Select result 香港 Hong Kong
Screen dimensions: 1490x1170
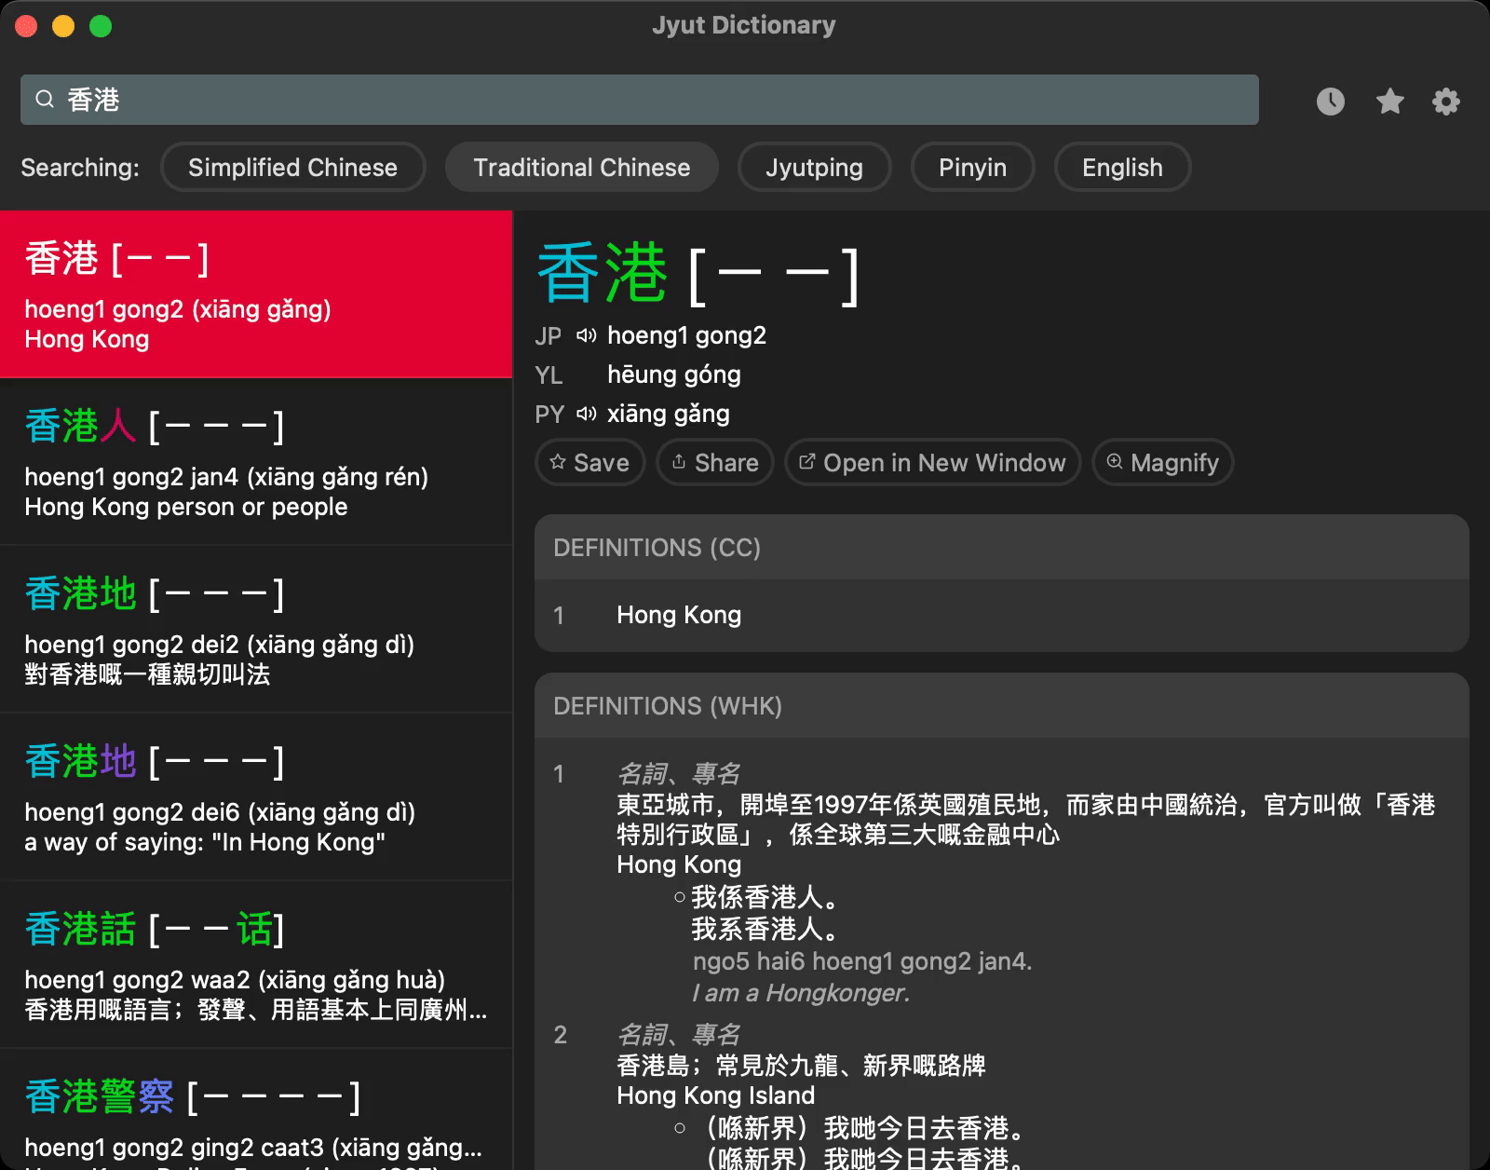256,294
